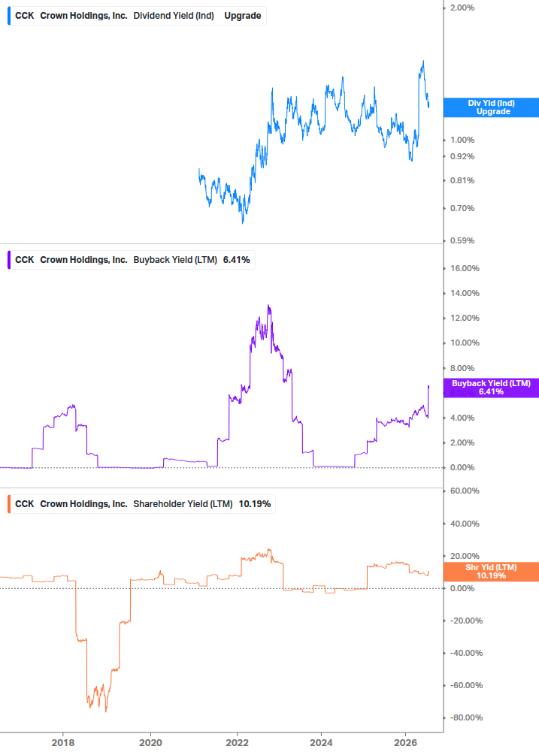Image resolution: width=539 pixels, height=755 pixels.
Task: Click the 12.00% axis label in buyback pane
Action: tap(465, 319)
